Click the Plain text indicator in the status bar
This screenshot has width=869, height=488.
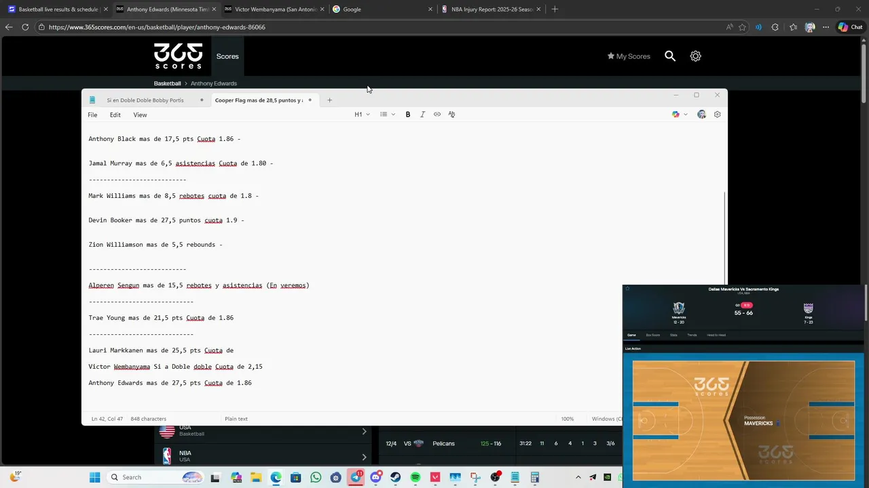[236, 419]
